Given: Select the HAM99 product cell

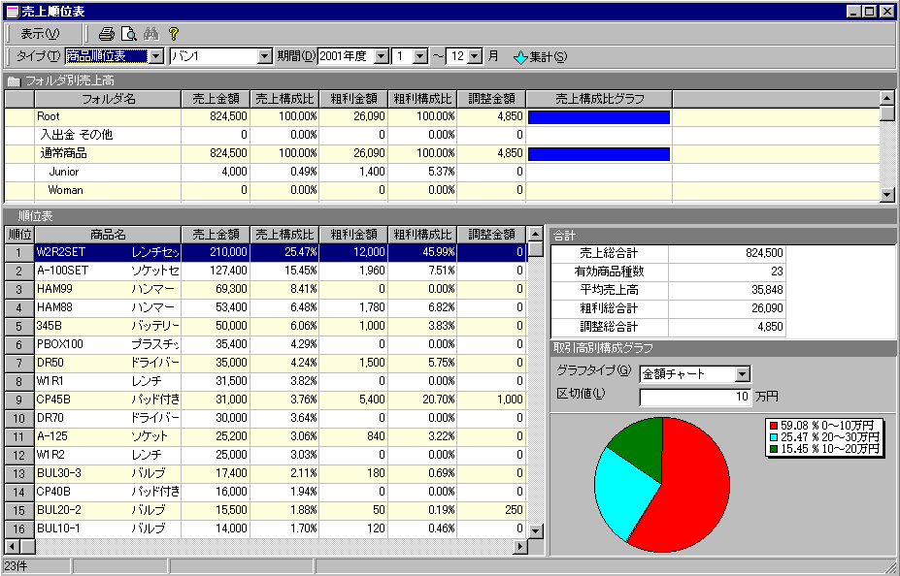Looking at the screenshot, I should 108,289.
